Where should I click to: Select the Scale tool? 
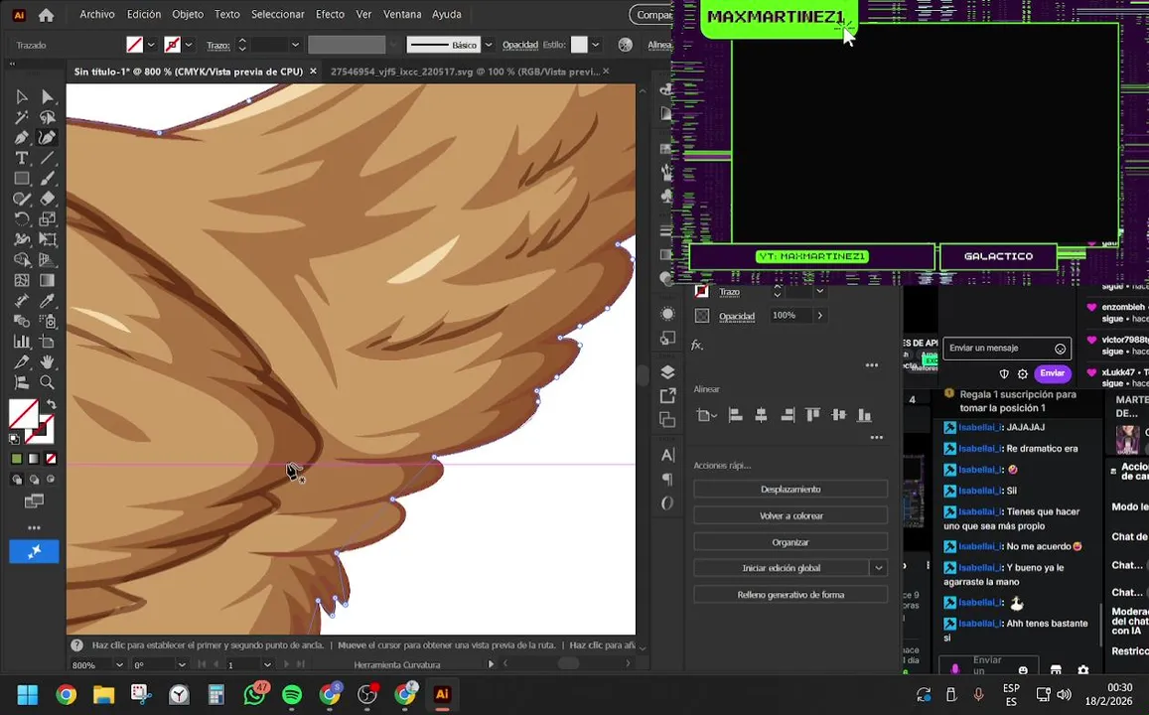pyautogui.click(x=47, y=219)
